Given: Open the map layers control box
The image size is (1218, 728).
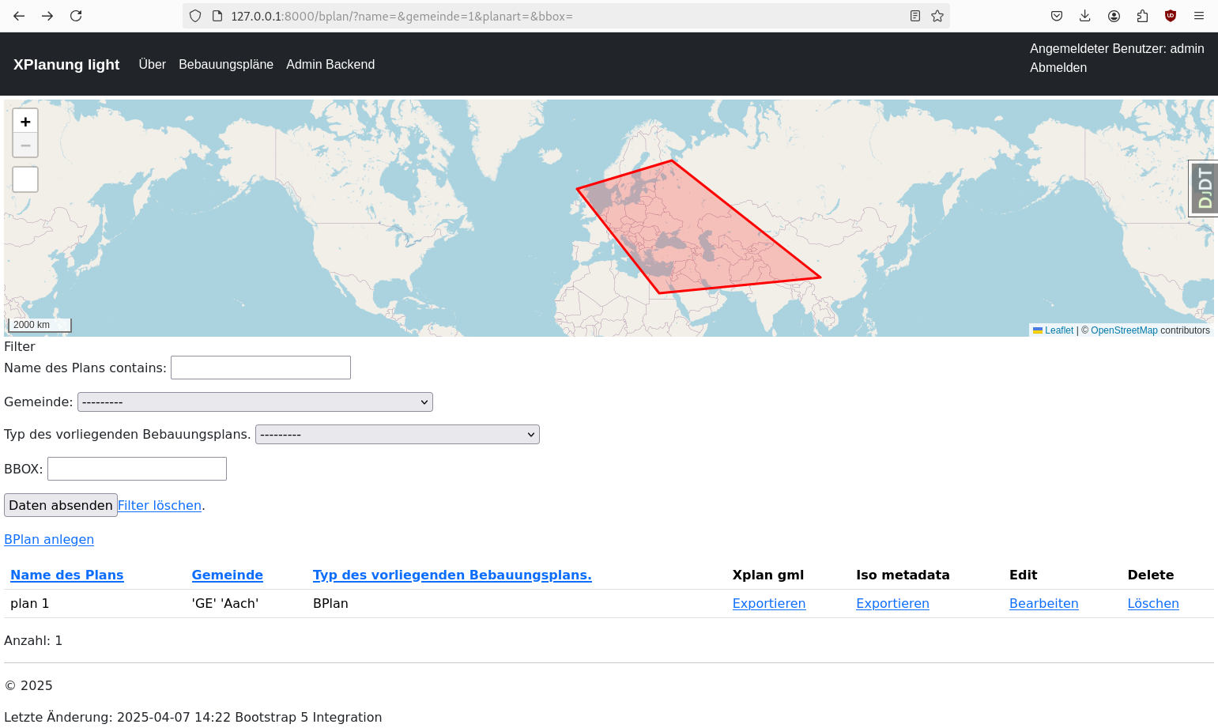Looking at the screenshot, I should click(x=25, y=179).
